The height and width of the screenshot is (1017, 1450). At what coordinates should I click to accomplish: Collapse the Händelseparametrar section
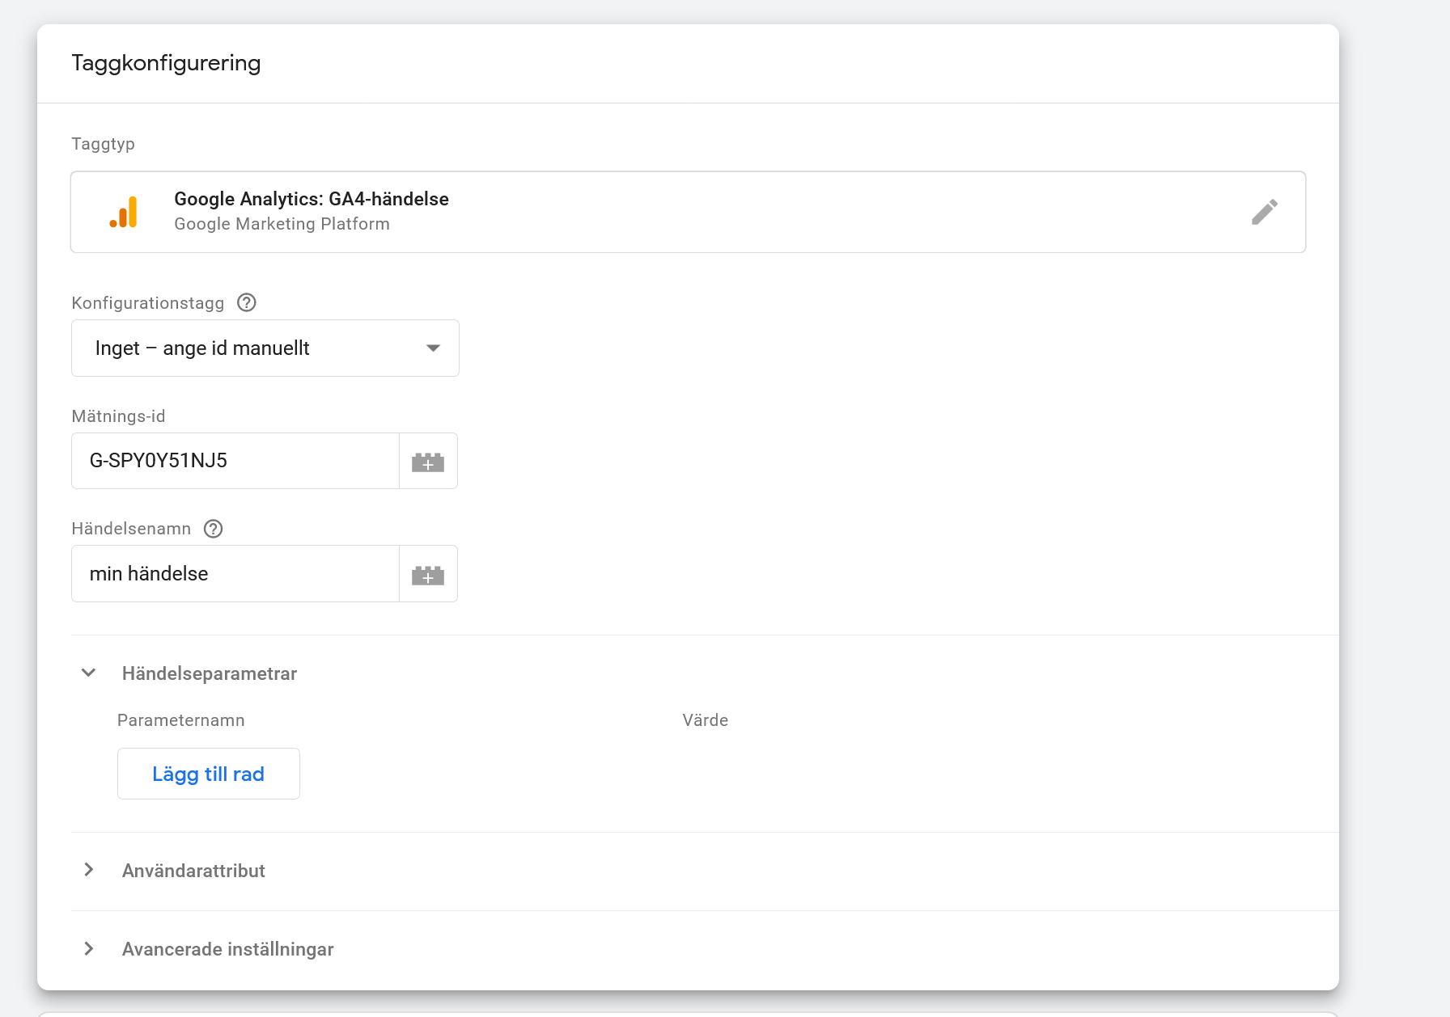coord(88,673)
